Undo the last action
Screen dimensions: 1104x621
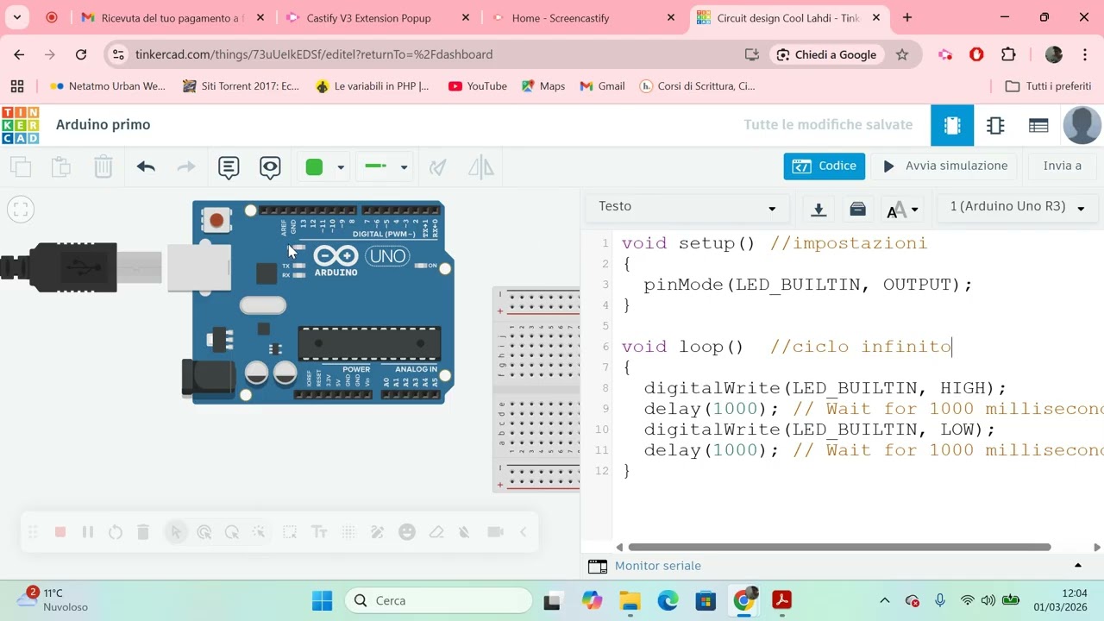(x=146, y=166)
